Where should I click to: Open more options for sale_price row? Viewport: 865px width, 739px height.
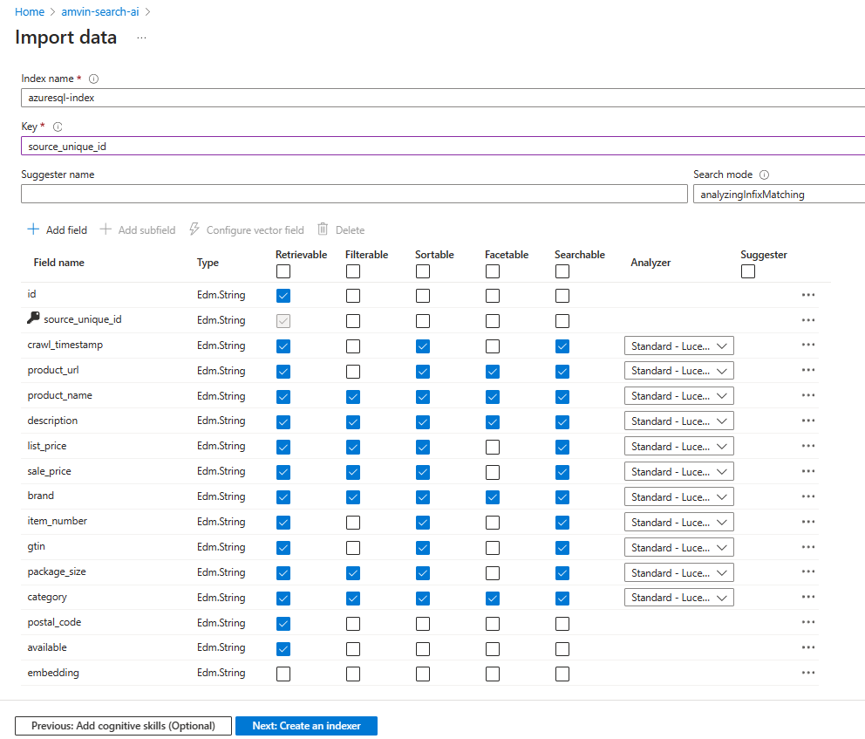tap(808, 472)
